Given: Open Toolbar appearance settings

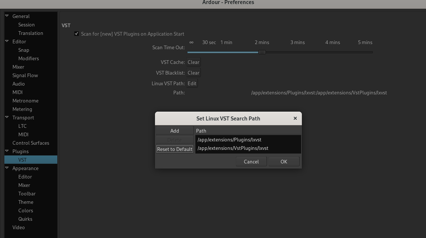Looking at the screenshot, I should pos(27,194).
